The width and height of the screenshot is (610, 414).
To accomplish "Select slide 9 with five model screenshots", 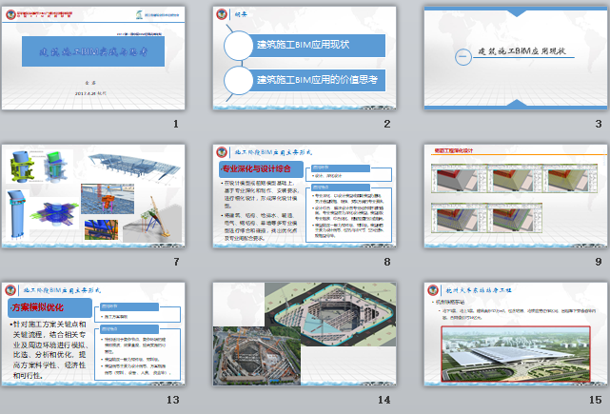I will tap(516, 196).
